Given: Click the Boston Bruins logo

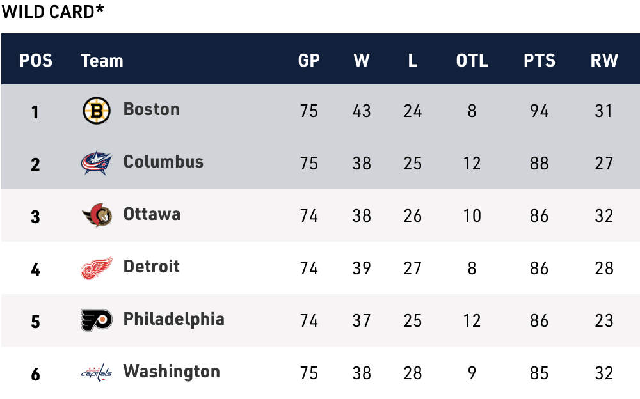Looking at the screenshot, I should click(97, 111).
